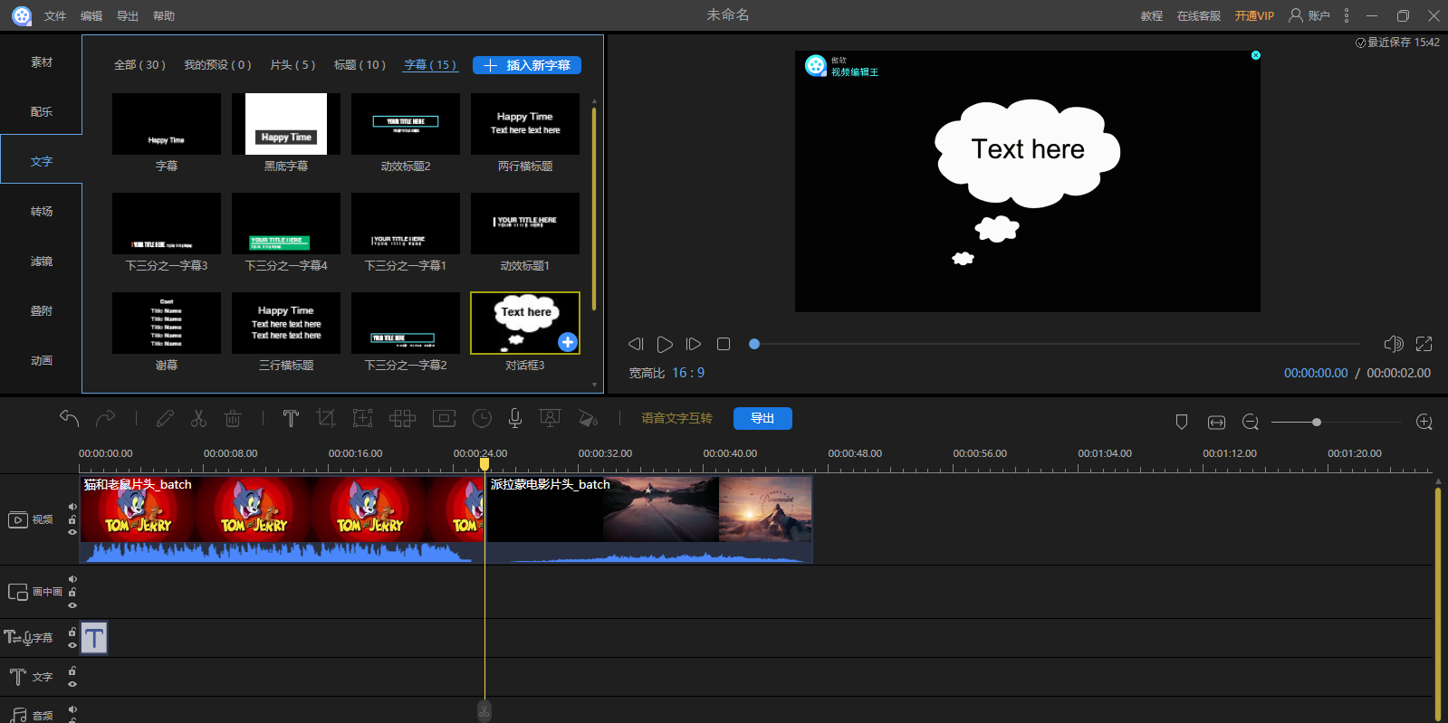Image resolution: width=1448 pixels, height=723 pixels.
Task: Click the preview progress slider handle
Action: (754, 344)
